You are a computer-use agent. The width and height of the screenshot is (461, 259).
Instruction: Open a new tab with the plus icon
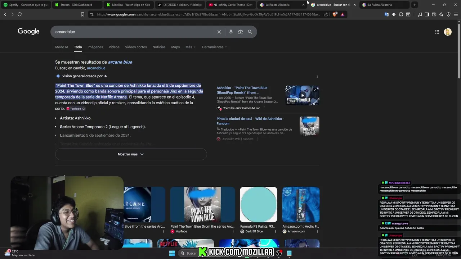pos(415,5)
